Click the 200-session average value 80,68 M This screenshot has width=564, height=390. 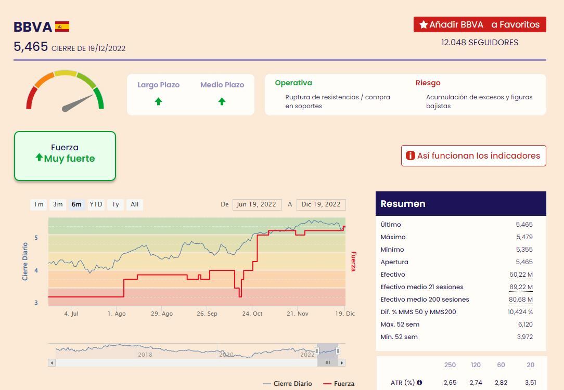520,300
